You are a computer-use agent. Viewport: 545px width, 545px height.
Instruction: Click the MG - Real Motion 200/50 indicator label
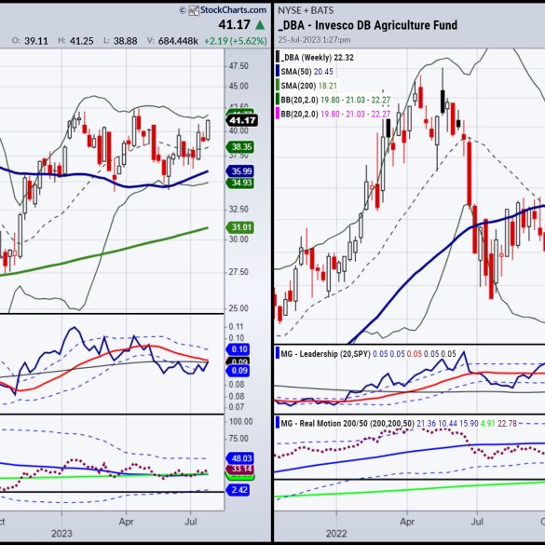347,423
